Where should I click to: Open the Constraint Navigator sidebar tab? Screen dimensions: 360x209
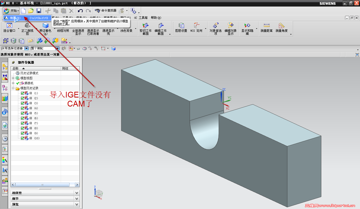click(5, 77)
